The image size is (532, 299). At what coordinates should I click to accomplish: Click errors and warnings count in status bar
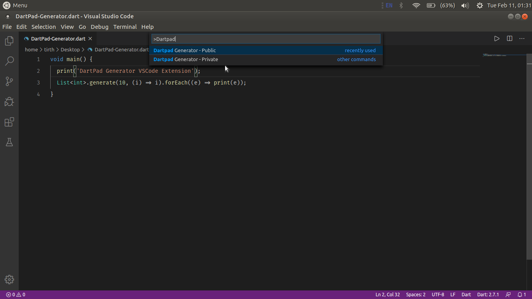point(16,295)
